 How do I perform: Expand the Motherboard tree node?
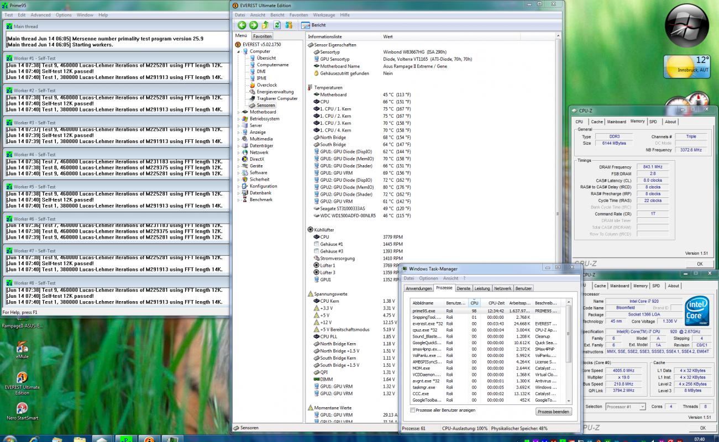pyautogui.click(x=239, y=112)
